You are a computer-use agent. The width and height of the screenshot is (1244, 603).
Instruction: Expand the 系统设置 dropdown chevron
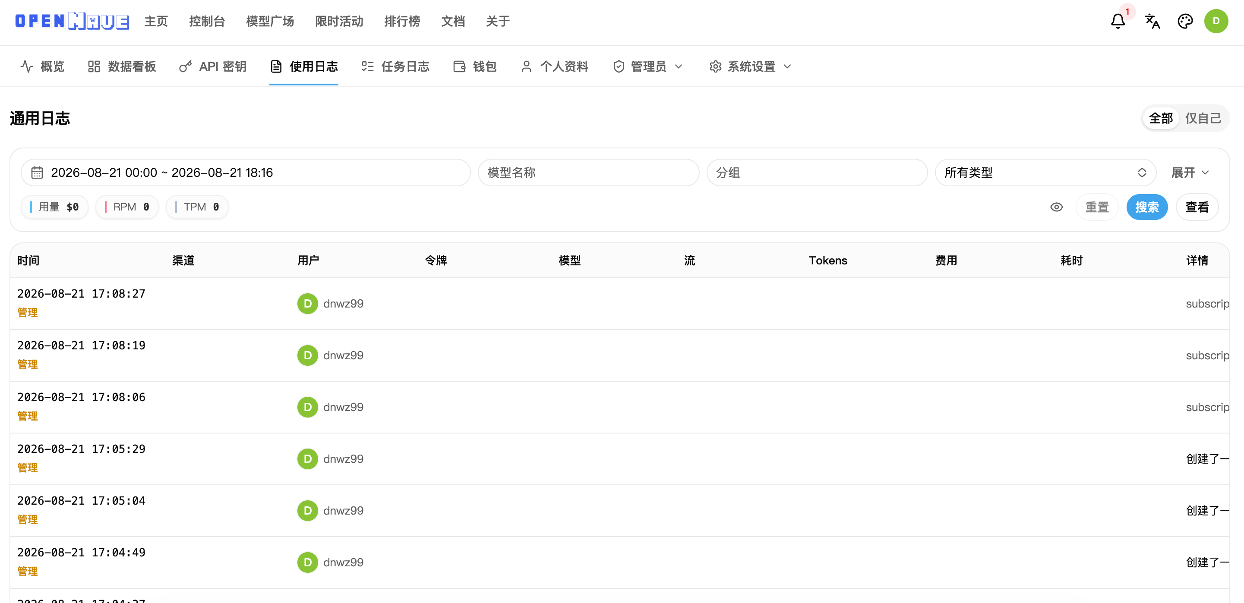787,66
